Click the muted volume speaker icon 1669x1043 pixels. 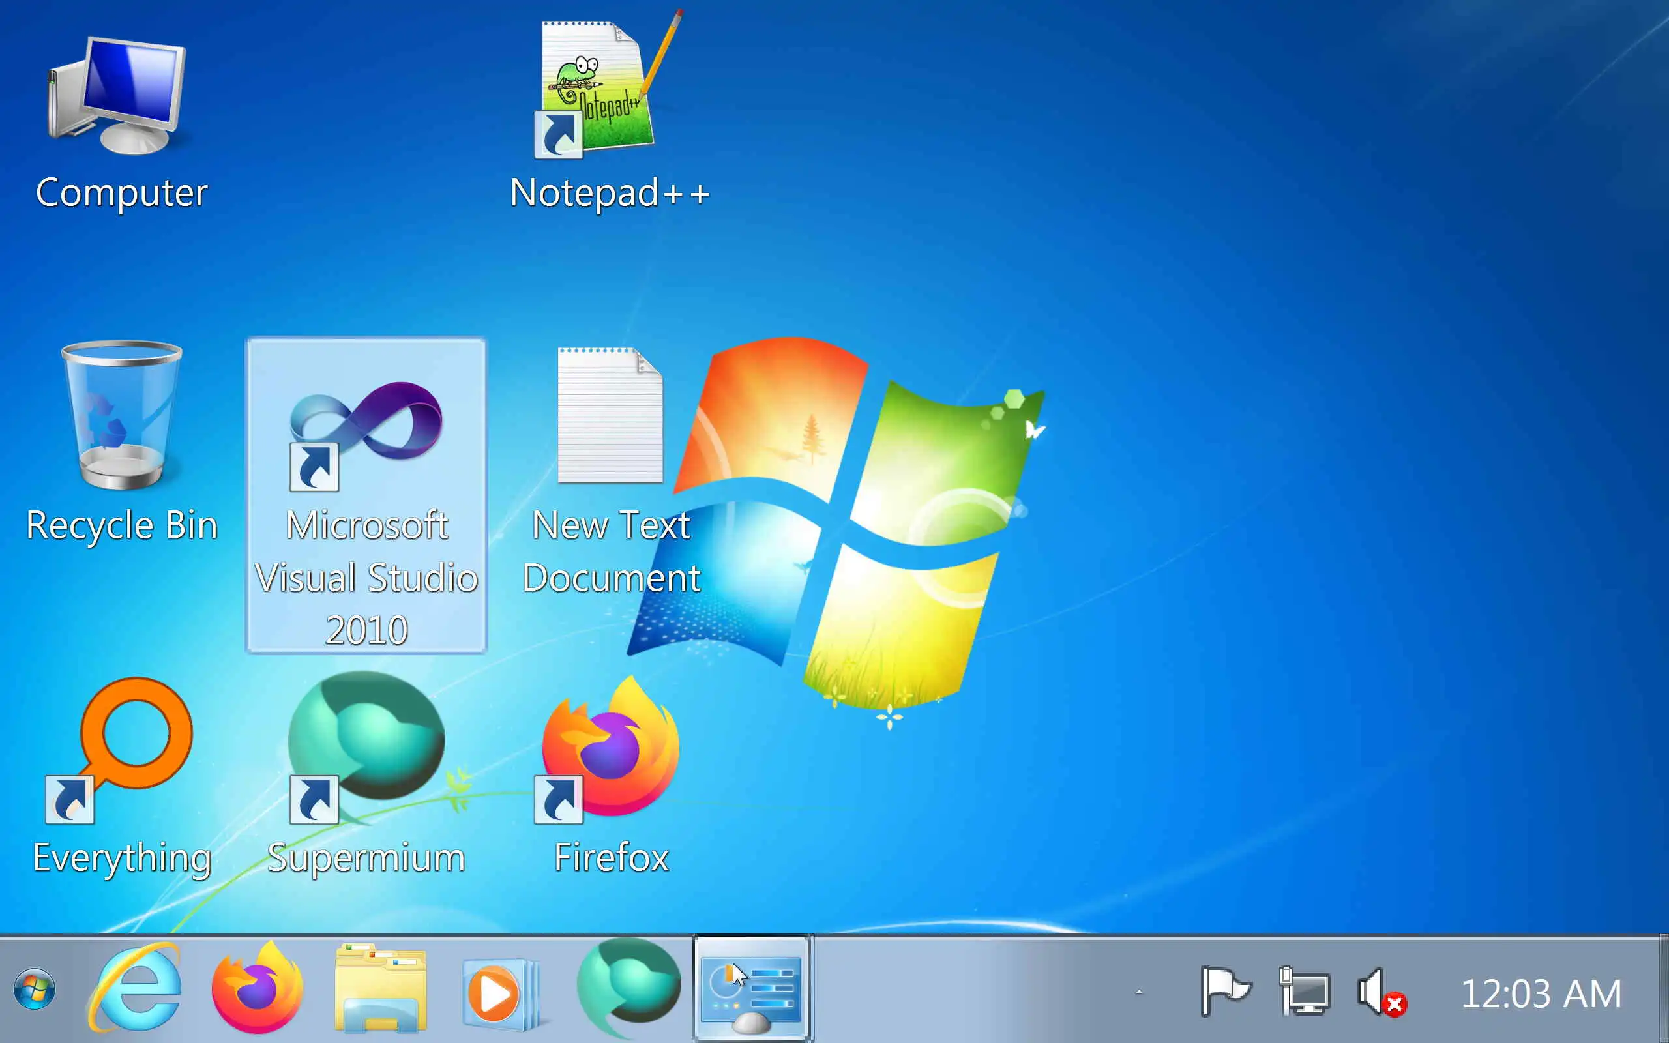click(1380, 992)
